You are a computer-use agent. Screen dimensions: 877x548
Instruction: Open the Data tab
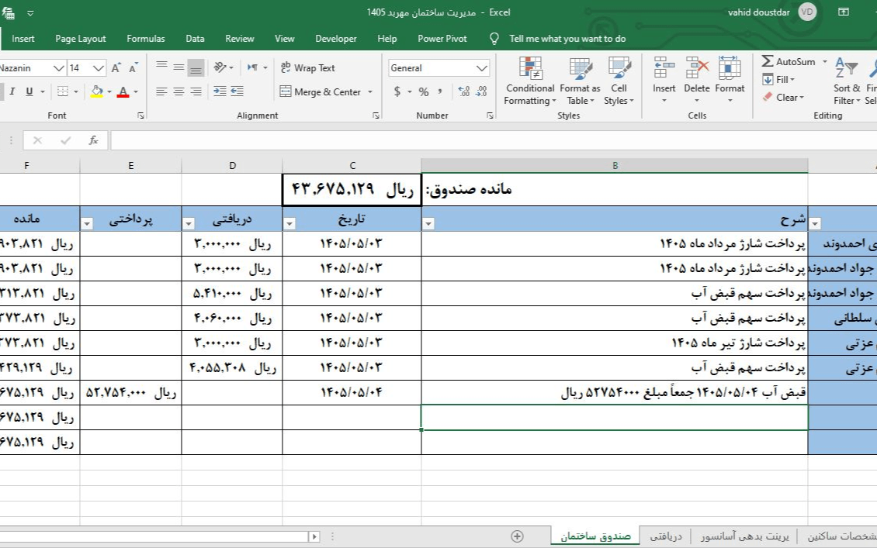tap(195, 39)
